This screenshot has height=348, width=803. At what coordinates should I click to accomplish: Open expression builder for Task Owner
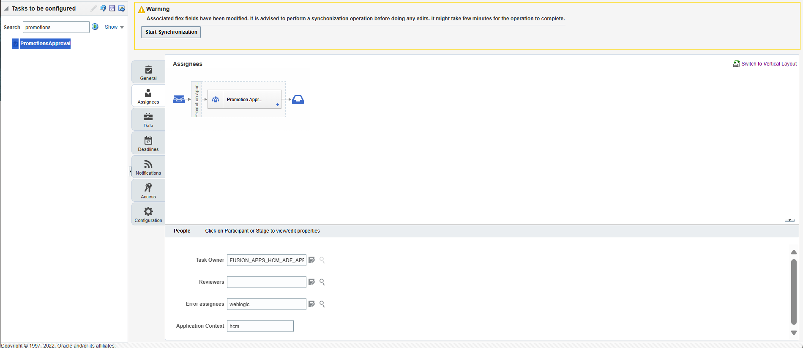[x=312, y=260]
